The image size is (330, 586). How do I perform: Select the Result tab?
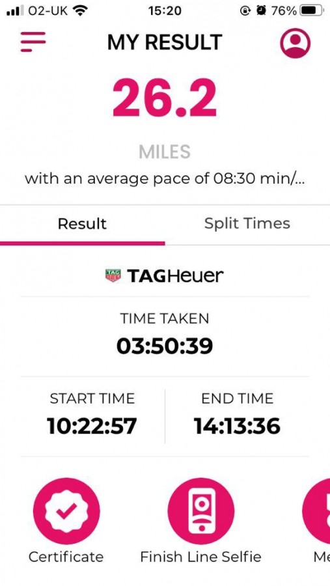click(82, 224)
